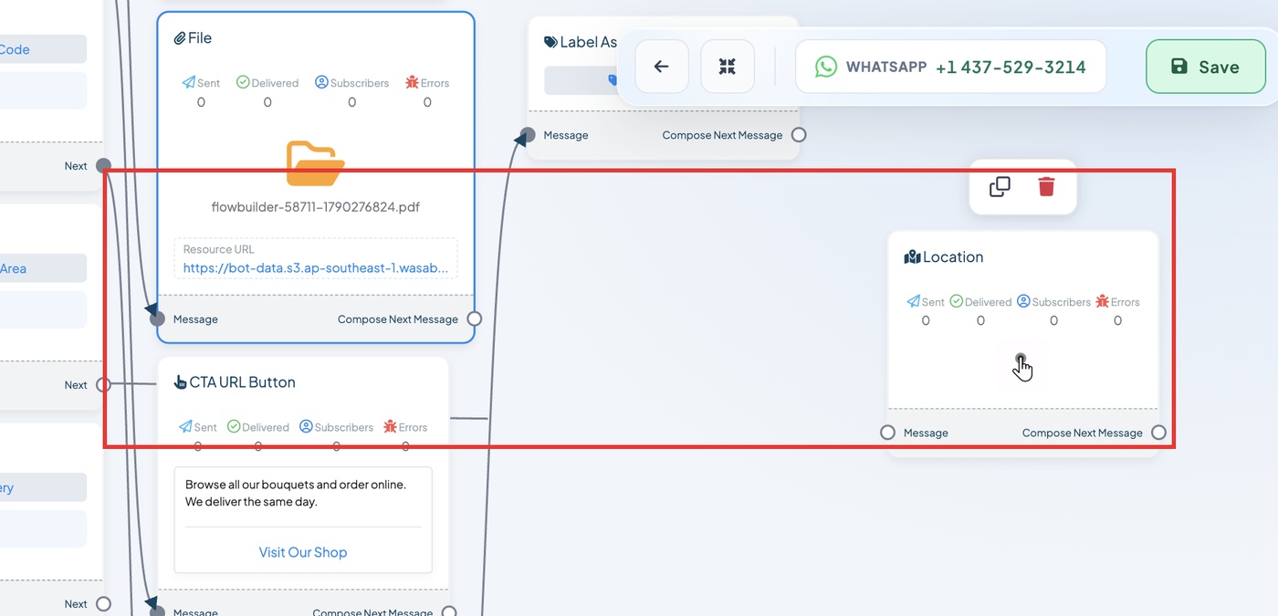Click the Delivered checkmark icon in the Location node

pyautogui.click(x=956, y=301)
